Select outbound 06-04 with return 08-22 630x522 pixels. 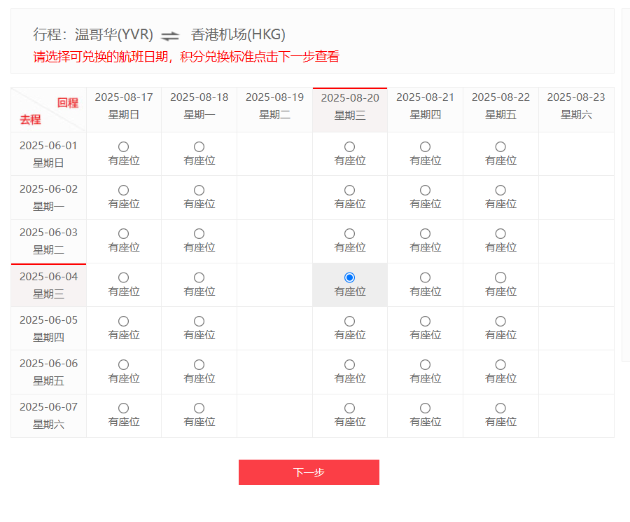tap(500, 277)
